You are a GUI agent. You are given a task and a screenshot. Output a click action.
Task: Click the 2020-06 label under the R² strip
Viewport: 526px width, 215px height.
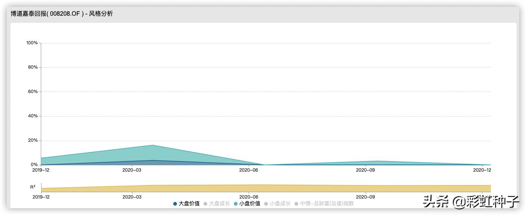[x=249, y=197]
